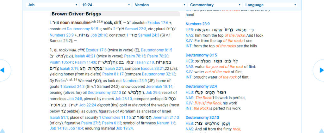Click HEB label under Deuteronomy 32:4
This screenshot has height=133, width=324.
click(190, 92)
